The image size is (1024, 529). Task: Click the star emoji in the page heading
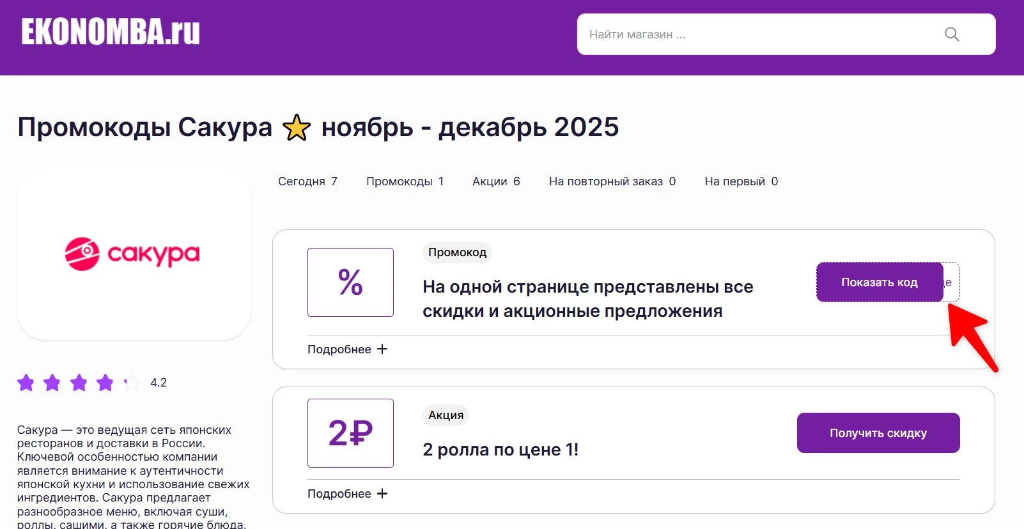tap(296, 128)
